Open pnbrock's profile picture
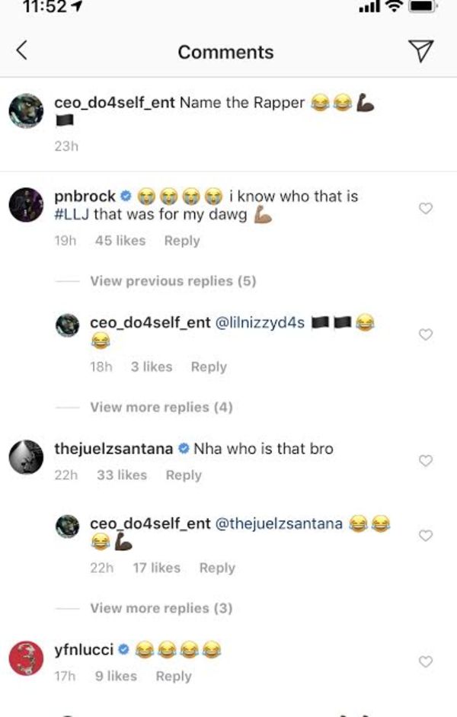The width and height of the screenshot is (457, 717). click(26, 204)
